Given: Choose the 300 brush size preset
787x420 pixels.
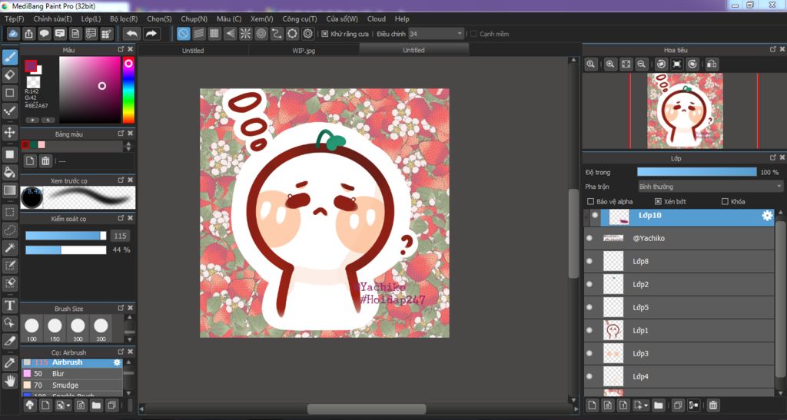Looking at the screenshot, I should point(101,329).
